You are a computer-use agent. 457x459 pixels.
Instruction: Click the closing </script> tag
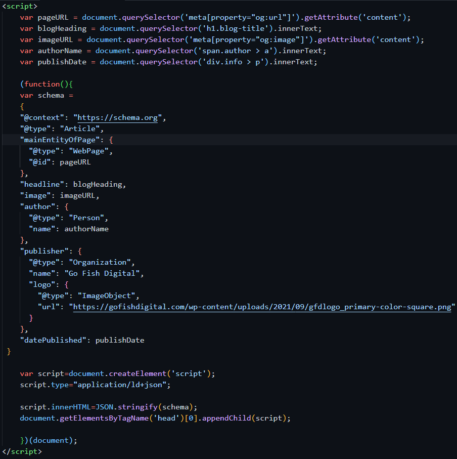click(x=22, y=451)
